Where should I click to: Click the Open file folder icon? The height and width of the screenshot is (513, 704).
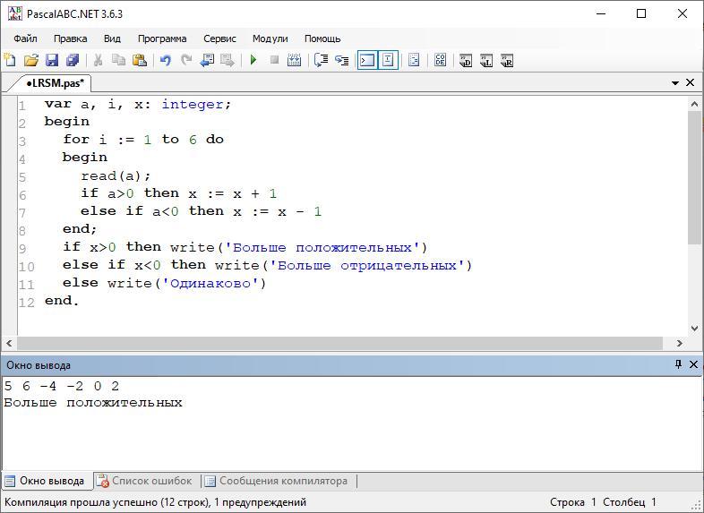click(x=31, y=60)
